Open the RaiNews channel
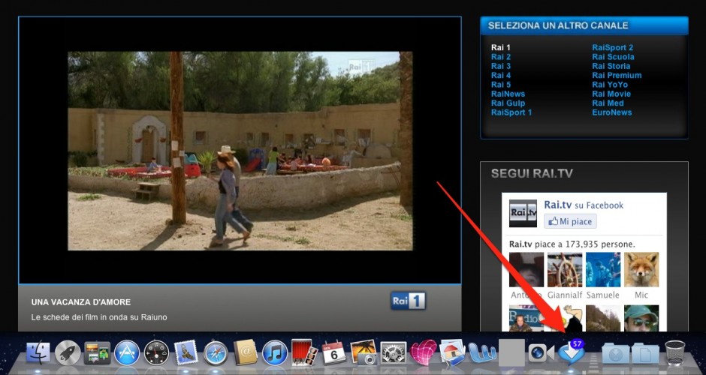Viewport: 706px width, 375px height. tap(508, 94)
